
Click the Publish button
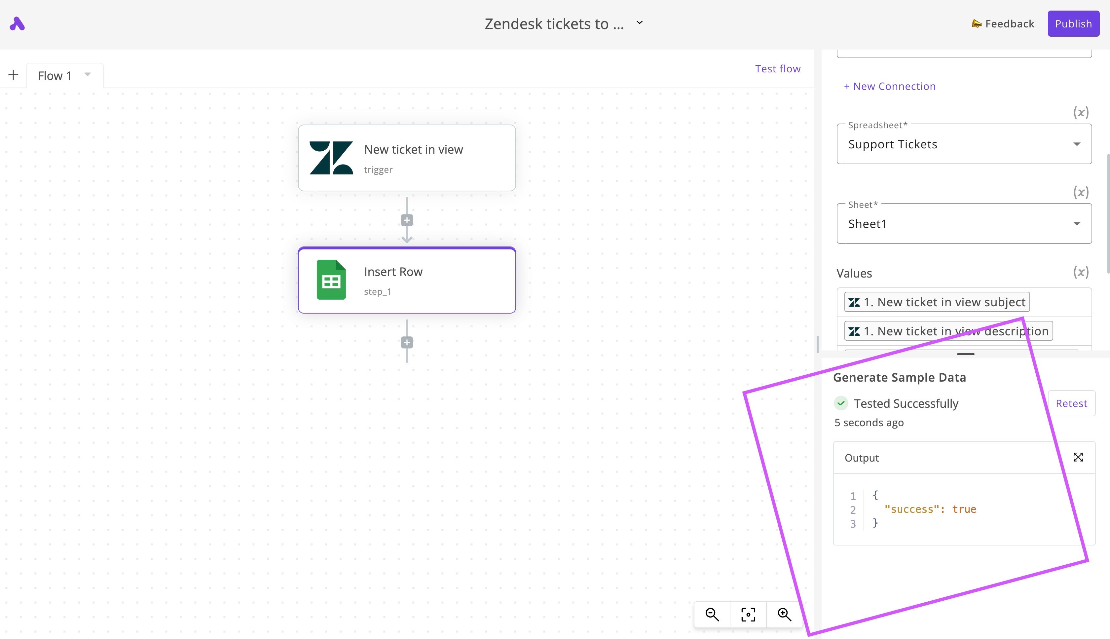[x=1073, y=24]
